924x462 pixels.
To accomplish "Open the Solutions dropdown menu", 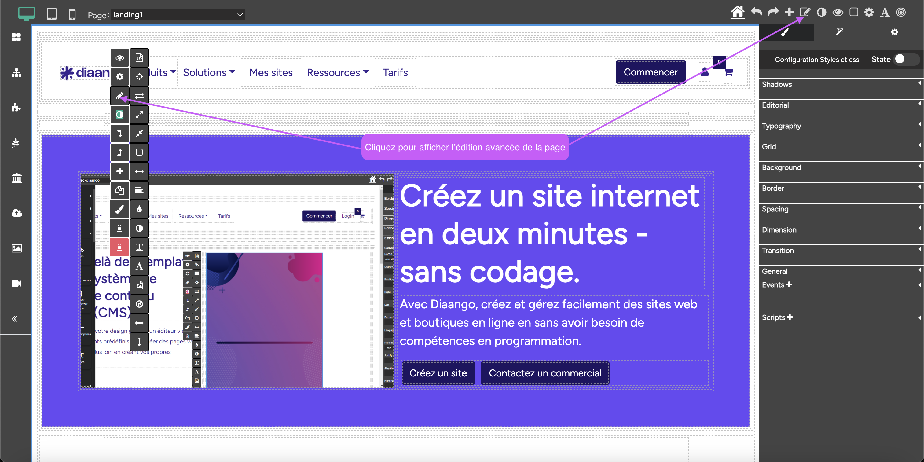I will (209, 72).
